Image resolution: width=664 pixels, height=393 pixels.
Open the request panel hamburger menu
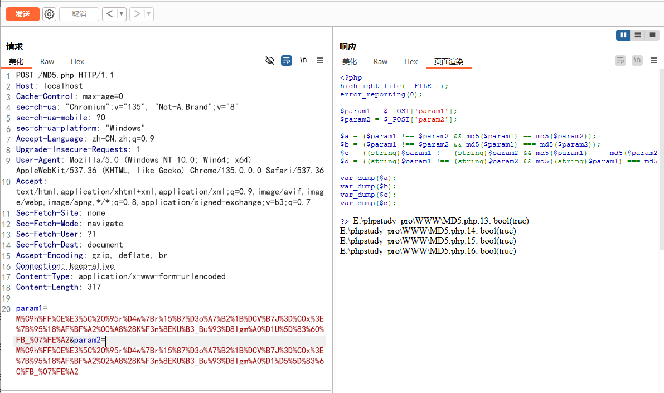[x=320, y=60]
